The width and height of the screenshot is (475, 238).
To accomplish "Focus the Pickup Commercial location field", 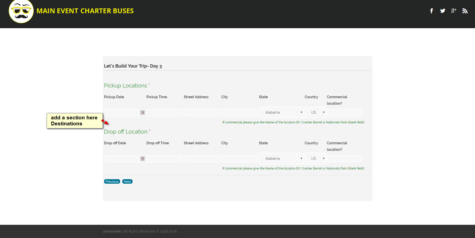I will tap(344, 112).
